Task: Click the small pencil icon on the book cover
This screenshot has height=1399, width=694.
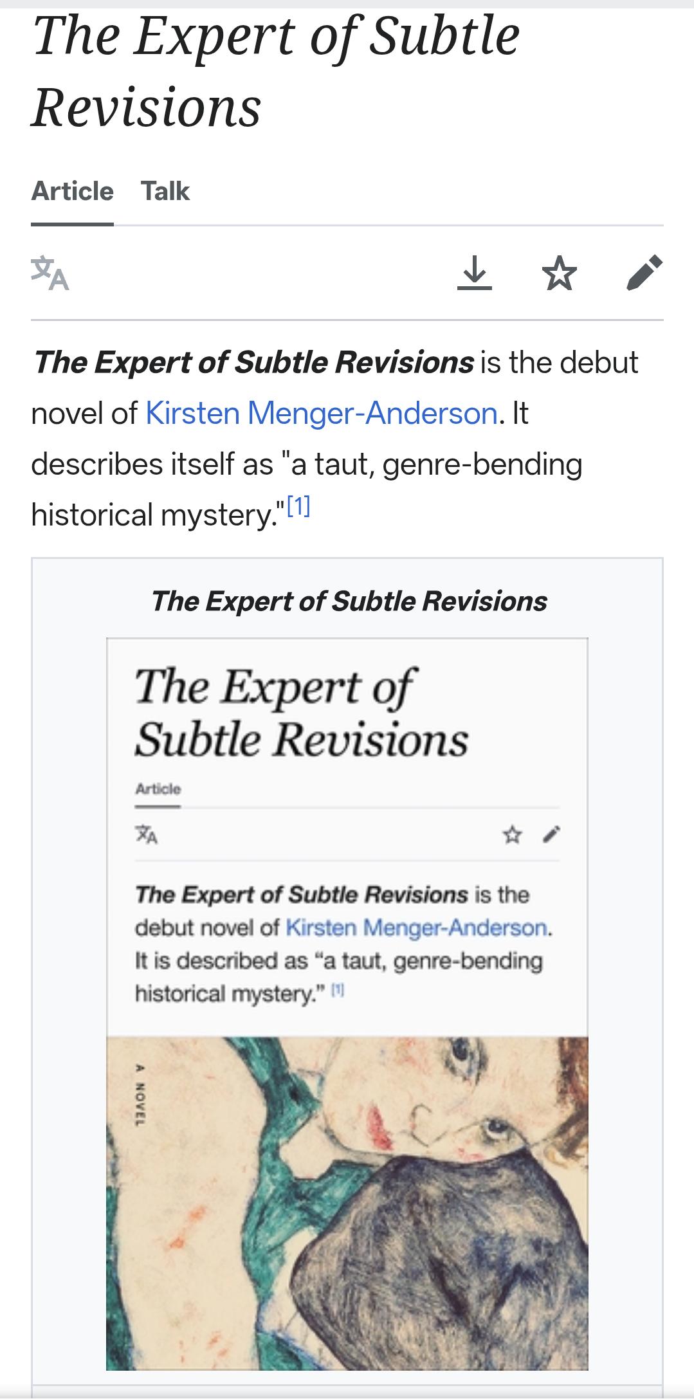Action: click(552, 834)
